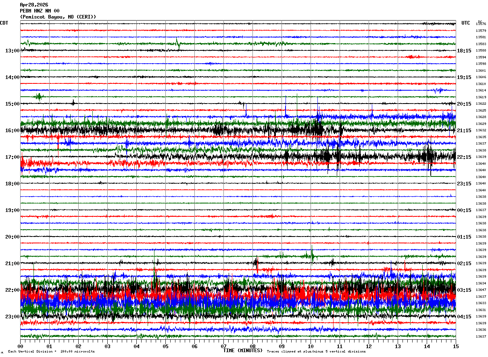
Task: Select the 18:00 CDT time label
Action: point(13,184)
